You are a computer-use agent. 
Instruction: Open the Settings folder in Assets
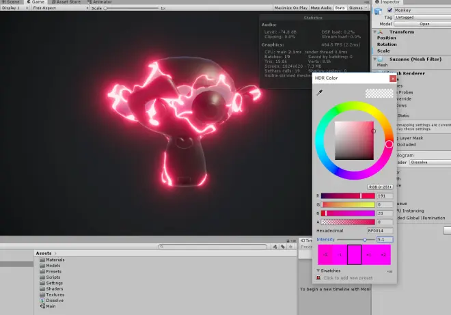pos(51,283)
